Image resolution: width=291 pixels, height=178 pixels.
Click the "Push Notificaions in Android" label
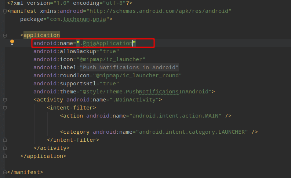[x=129, y=67]
